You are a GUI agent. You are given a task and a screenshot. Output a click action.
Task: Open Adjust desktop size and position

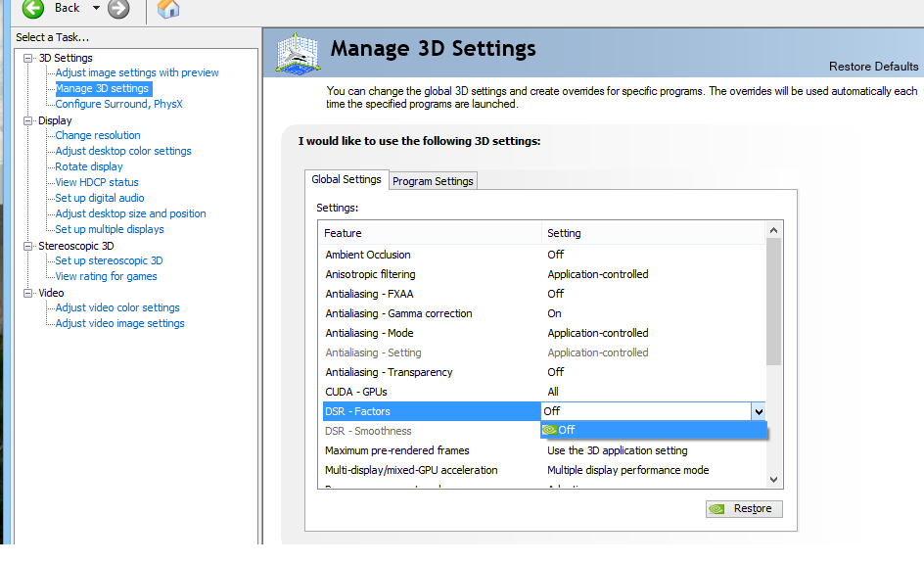tap(130, 213)
